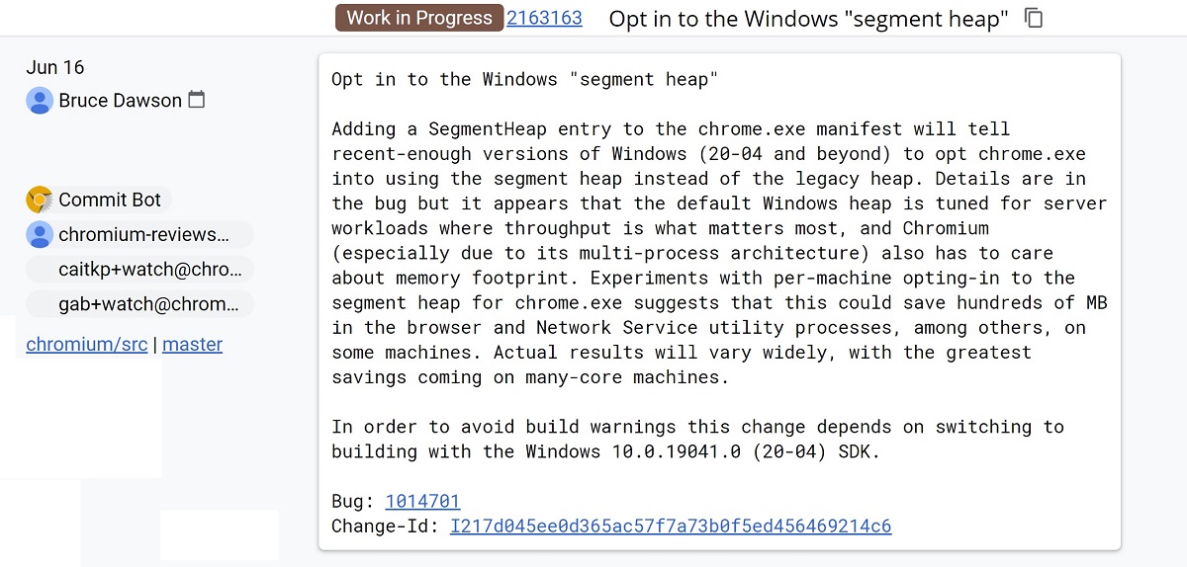Screen dimensions: 1187x567
Task: Open bug 1014701 link
Action: (x=422, y=501)
